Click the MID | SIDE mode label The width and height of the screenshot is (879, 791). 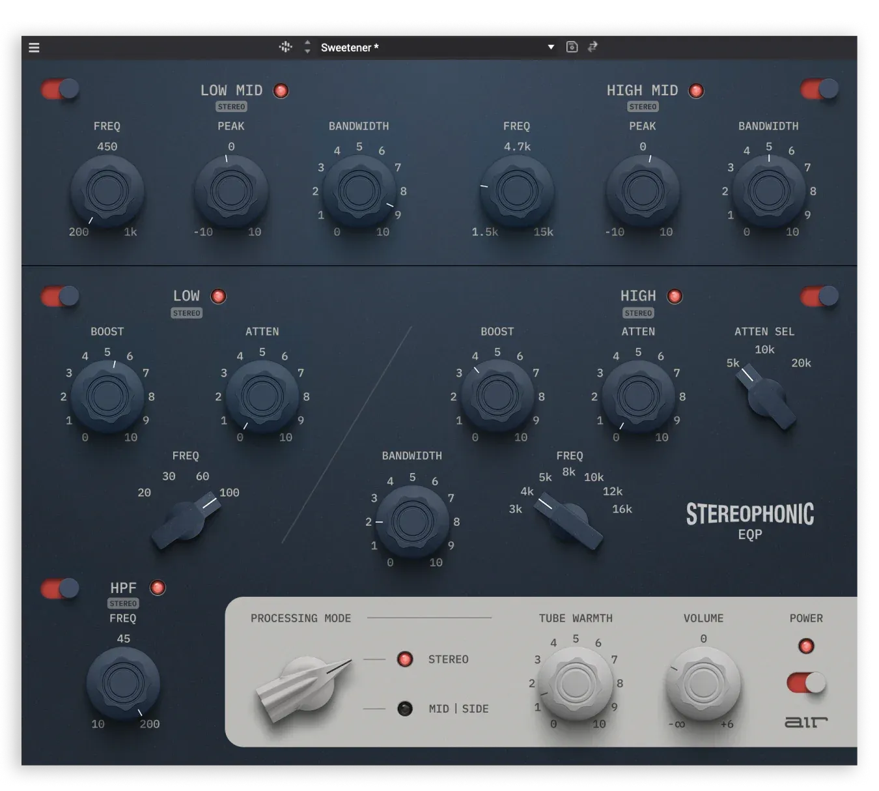pyautogui.click(x=458, y=708)
